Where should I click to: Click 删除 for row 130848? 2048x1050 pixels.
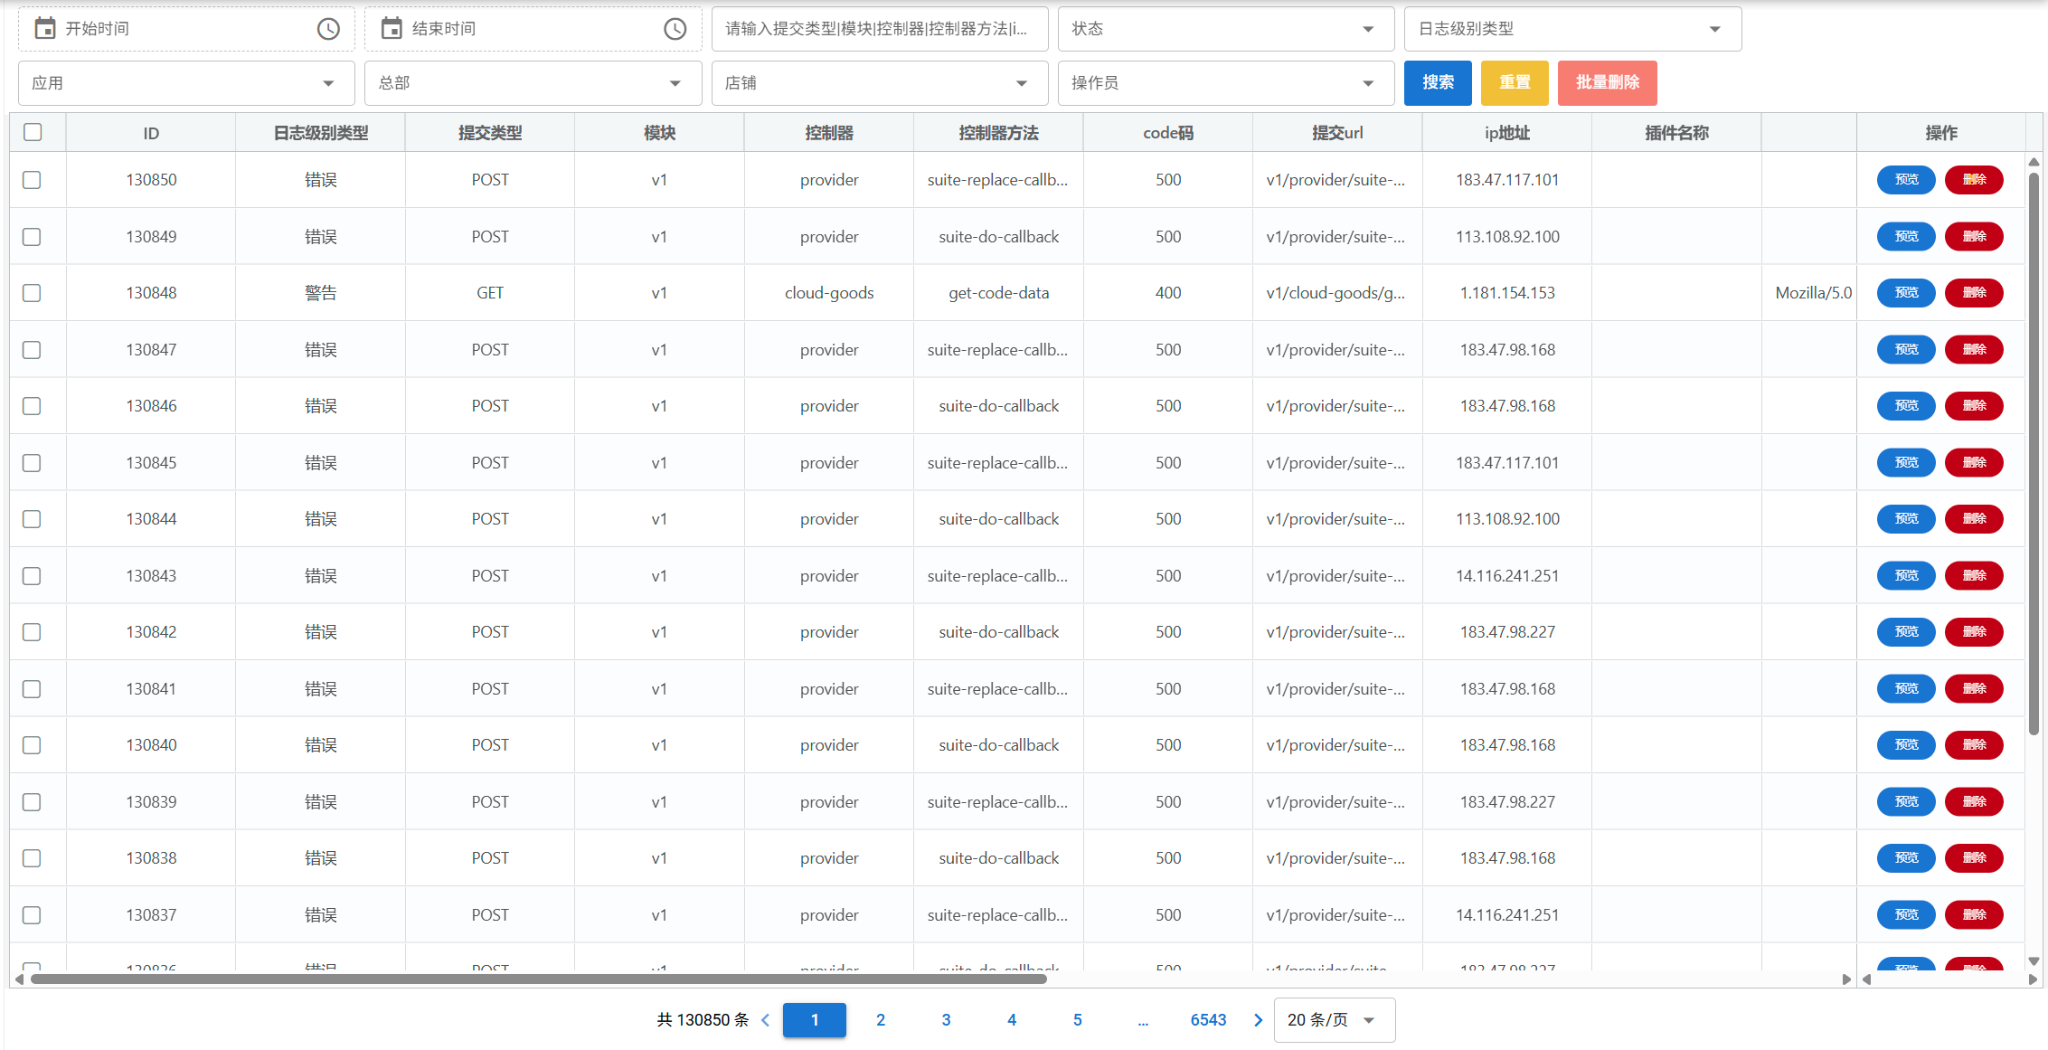click(x=1974, y=293)
